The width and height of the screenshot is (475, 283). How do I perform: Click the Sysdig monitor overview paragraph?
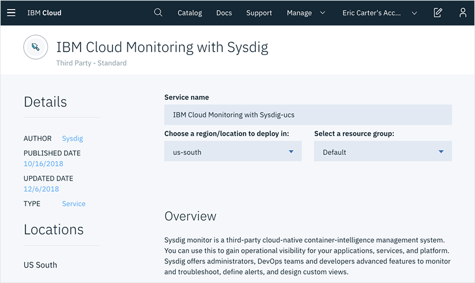[307, 256]
